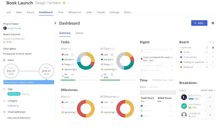Screen dimensions: 219x132
Task: Click Today (1) under All Tasks
Action: (x=107, y=64)
